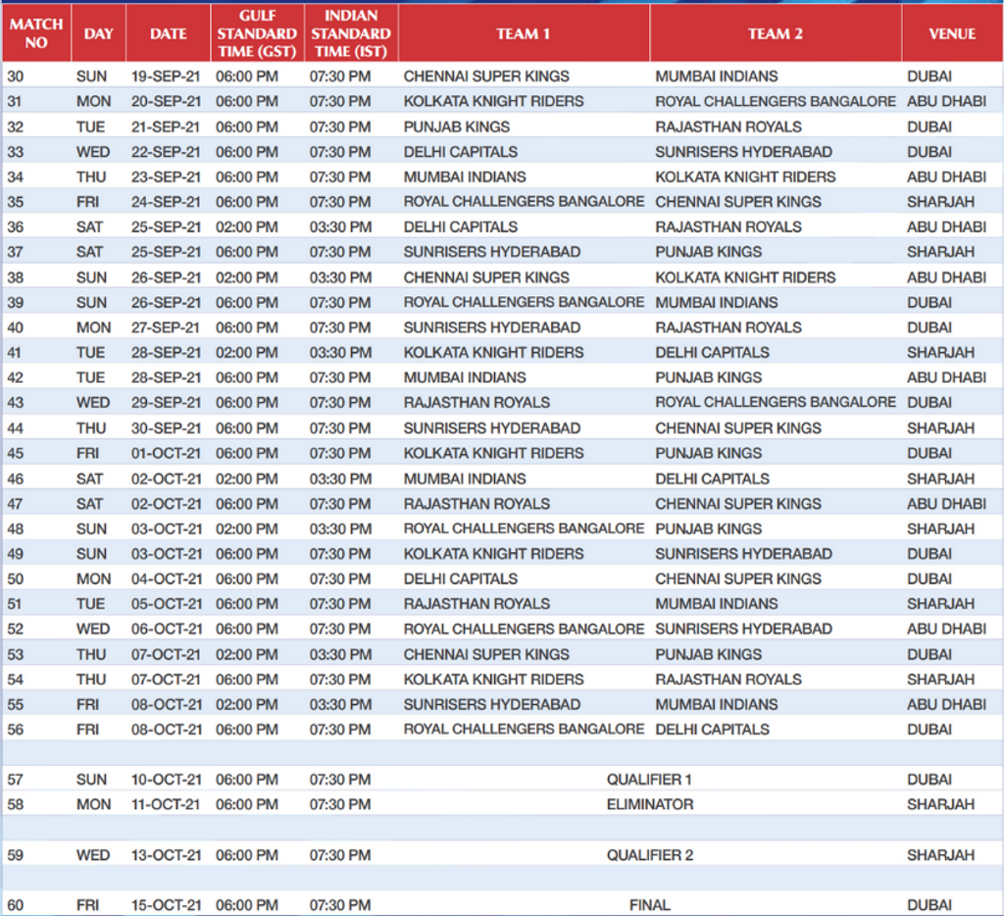Viewport: 1004px width, 916px height.
Task: Click DELHI CAPITALS in match 56 row
Action: [712, 729]
